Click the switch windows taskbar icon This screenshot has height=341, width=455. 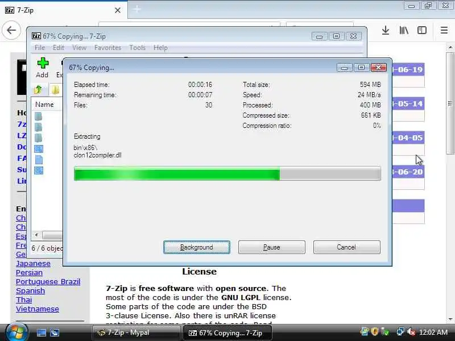55,332
